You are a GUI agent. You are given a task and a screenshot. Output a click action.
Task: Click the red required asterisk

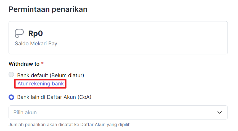coord(42,64)
